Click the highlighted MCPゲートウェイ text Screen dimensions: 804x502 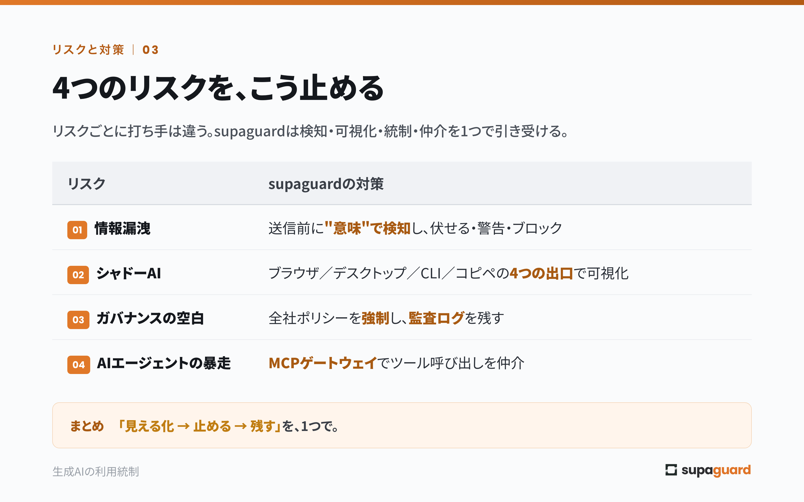(323, 363)
